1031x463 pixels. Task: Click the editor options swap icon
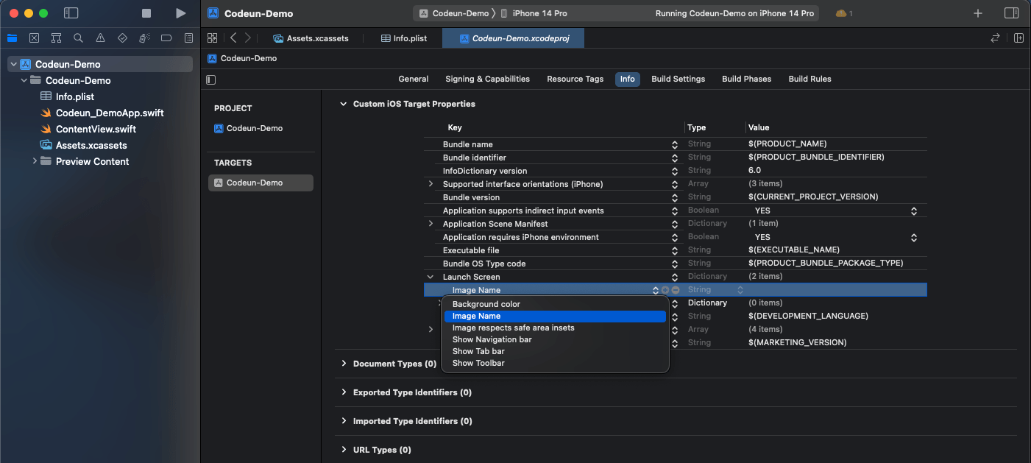(996, 38)
